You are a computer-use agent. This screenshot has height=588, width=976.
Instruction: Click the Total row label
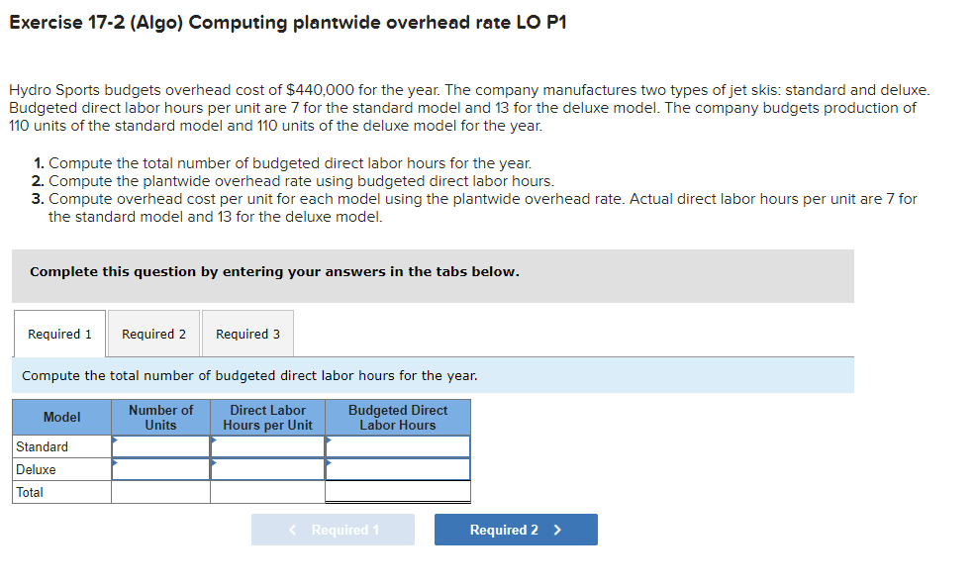click(x=31, y=492)
